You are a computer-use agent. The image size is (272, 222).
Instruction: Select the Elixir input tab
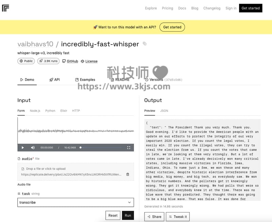click(64, 111)
